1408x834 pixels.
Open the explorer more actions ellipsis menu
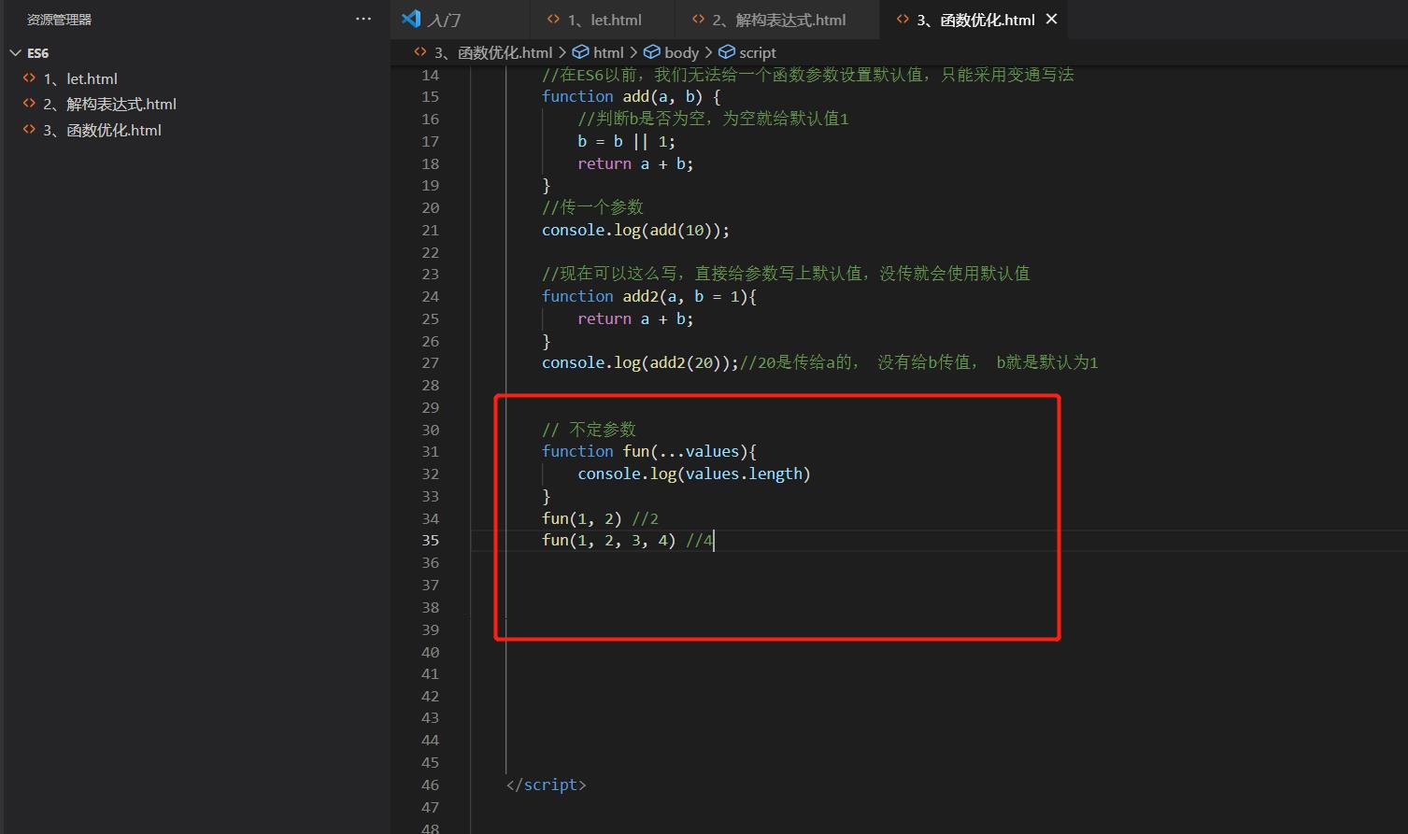coord(363,19)
